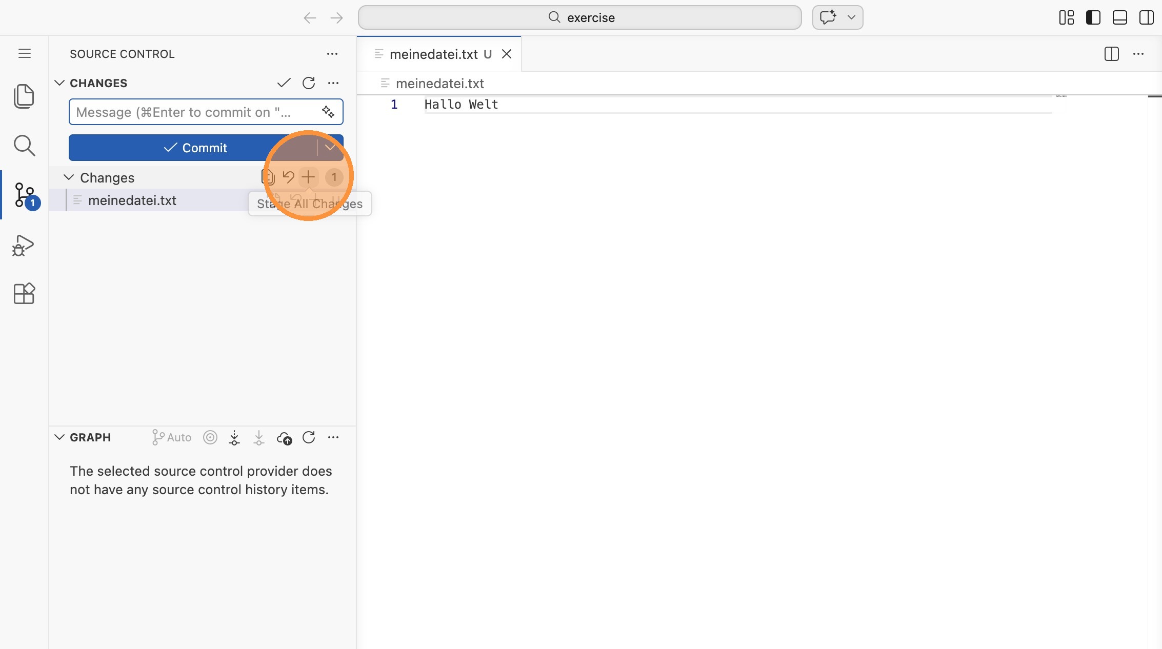Select the meinedatei.txt editor tab

click(433, 54)
